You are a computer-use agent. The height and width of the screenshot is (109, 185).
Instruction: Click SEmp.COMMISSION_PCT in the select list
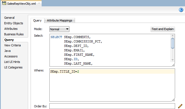(x=83, y=41)
